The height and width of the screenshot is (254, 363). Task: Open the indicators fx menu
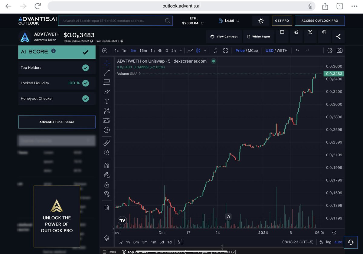coord(215,50)
